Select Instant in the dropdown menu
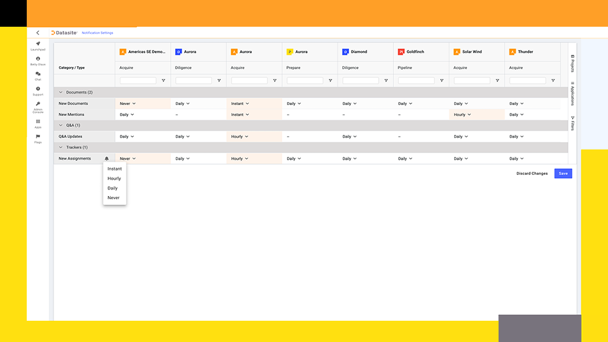Screen dimensions: 608x342 tap(115, 169)
